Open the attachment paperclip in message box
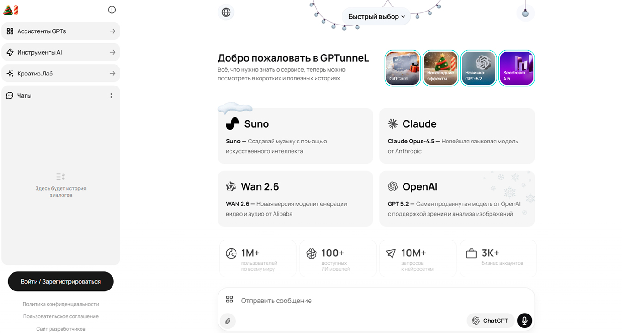Viewport: 622px width, 333px height. [228, 321]
